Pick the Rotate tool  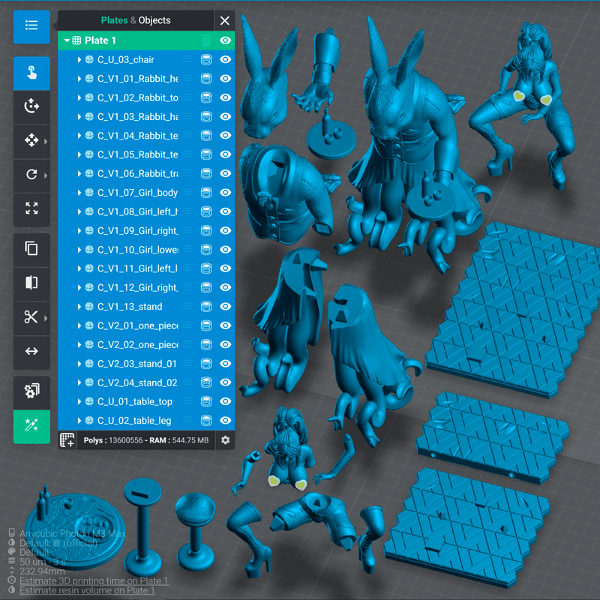[x=31, y=175]
